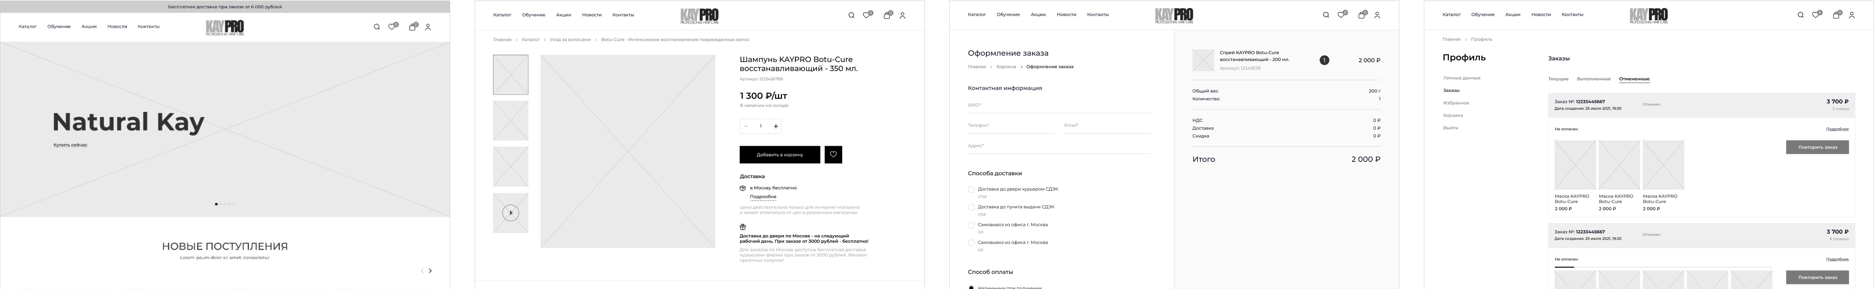Click the Добавить в корзину button
Screen dimensions: 1874x289
[780, 155]
